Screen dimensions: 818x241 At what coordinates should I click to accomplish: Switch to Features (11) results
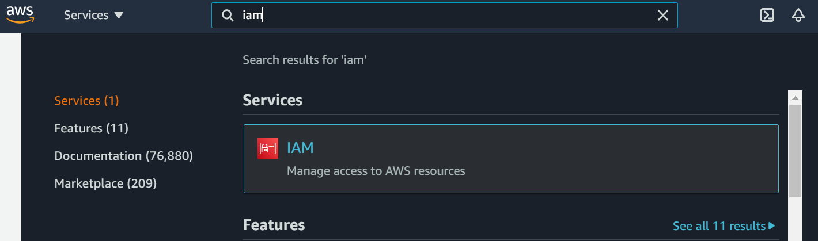point(91,128)
